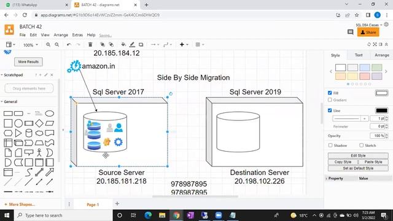Click the Paste Style button

373,162
